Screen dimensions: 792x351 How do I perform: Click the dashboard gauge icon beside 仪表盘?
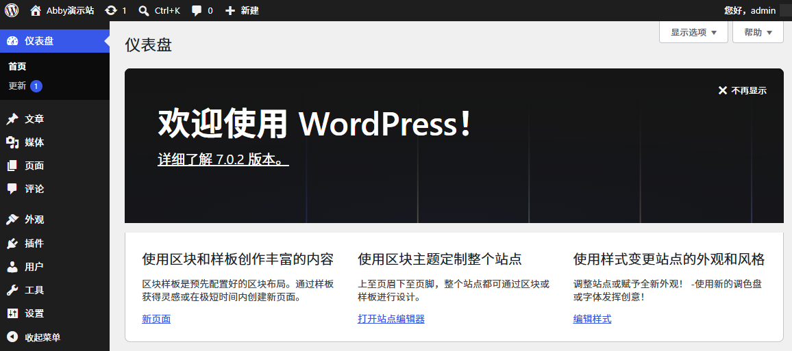coord(12,41)
